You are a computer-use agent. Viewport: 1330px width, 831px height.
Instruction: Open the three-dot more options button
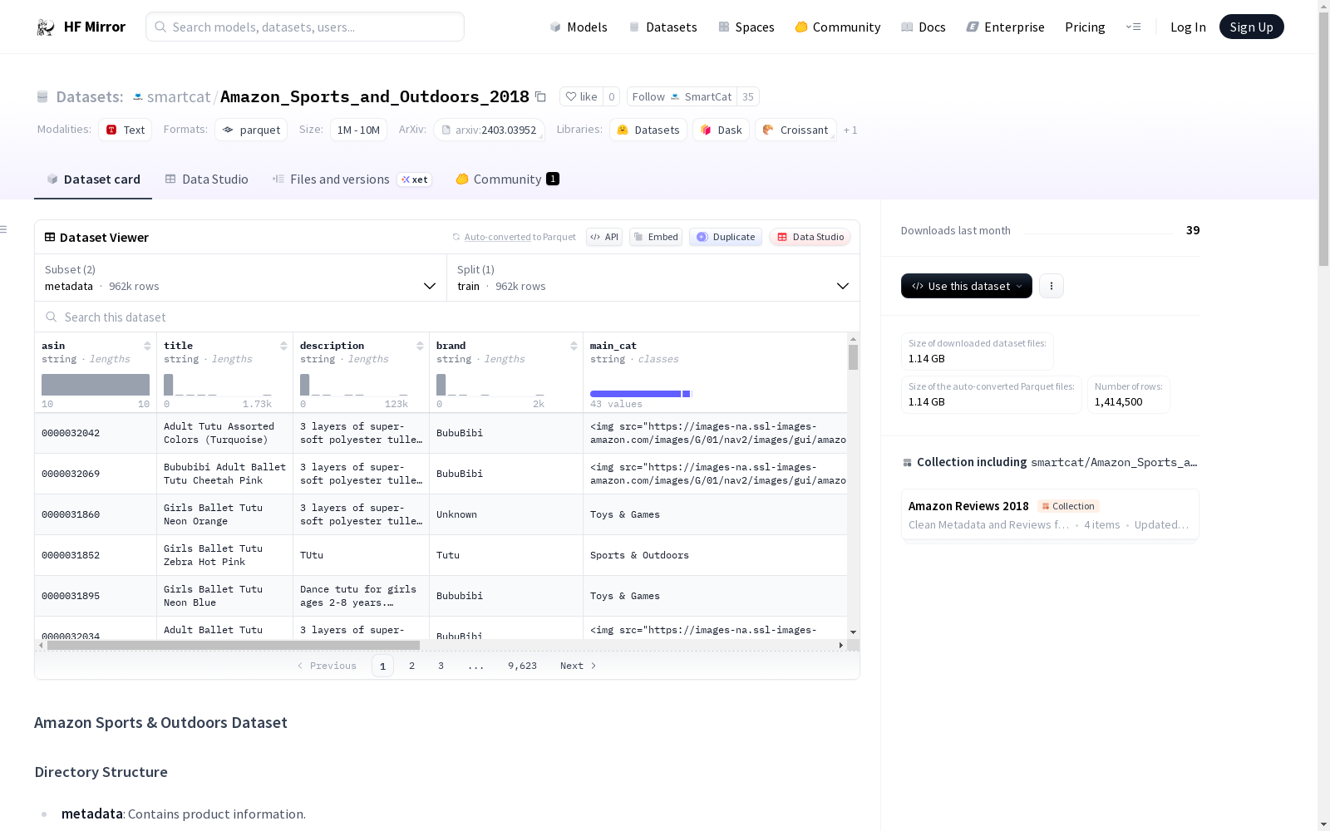(1052, 286)
